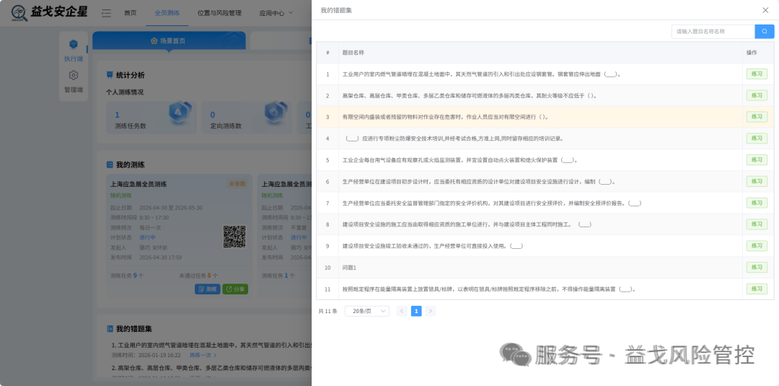Click the 再练一次 link under first wrong question
Image resolution: width=779 pixels, height=386 pixels.
(203, 355)
